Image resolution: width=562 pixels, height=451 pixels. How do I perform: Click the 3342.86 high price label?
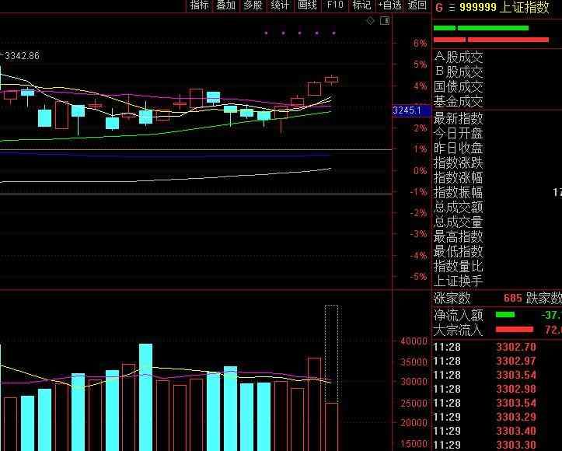point(22,56)
